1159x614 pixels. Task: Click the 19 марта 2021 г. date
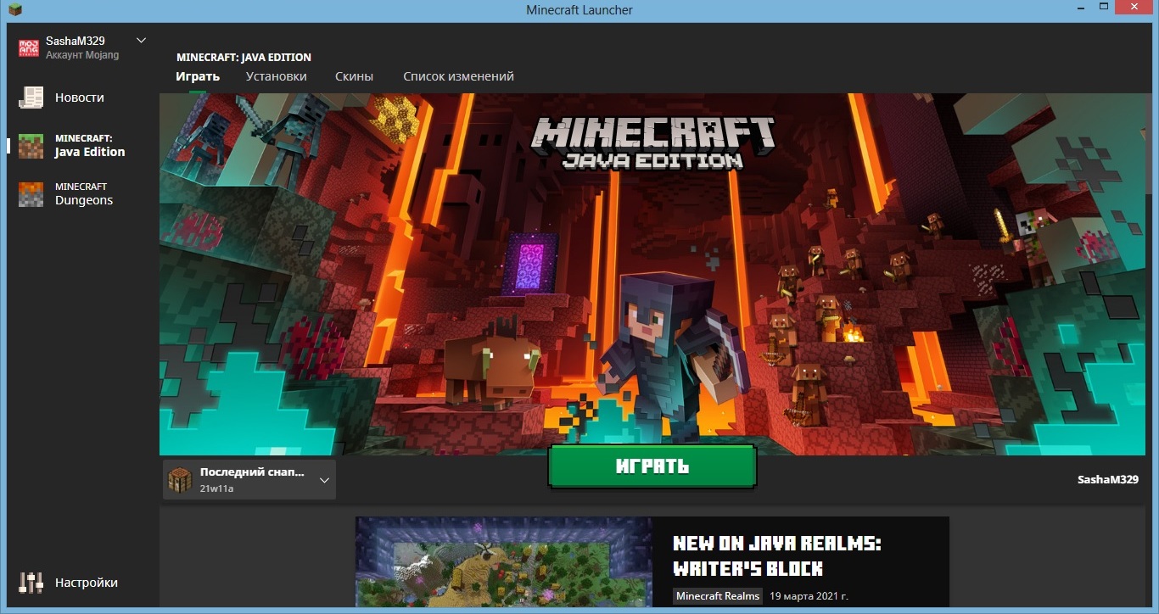click(809, 596)
